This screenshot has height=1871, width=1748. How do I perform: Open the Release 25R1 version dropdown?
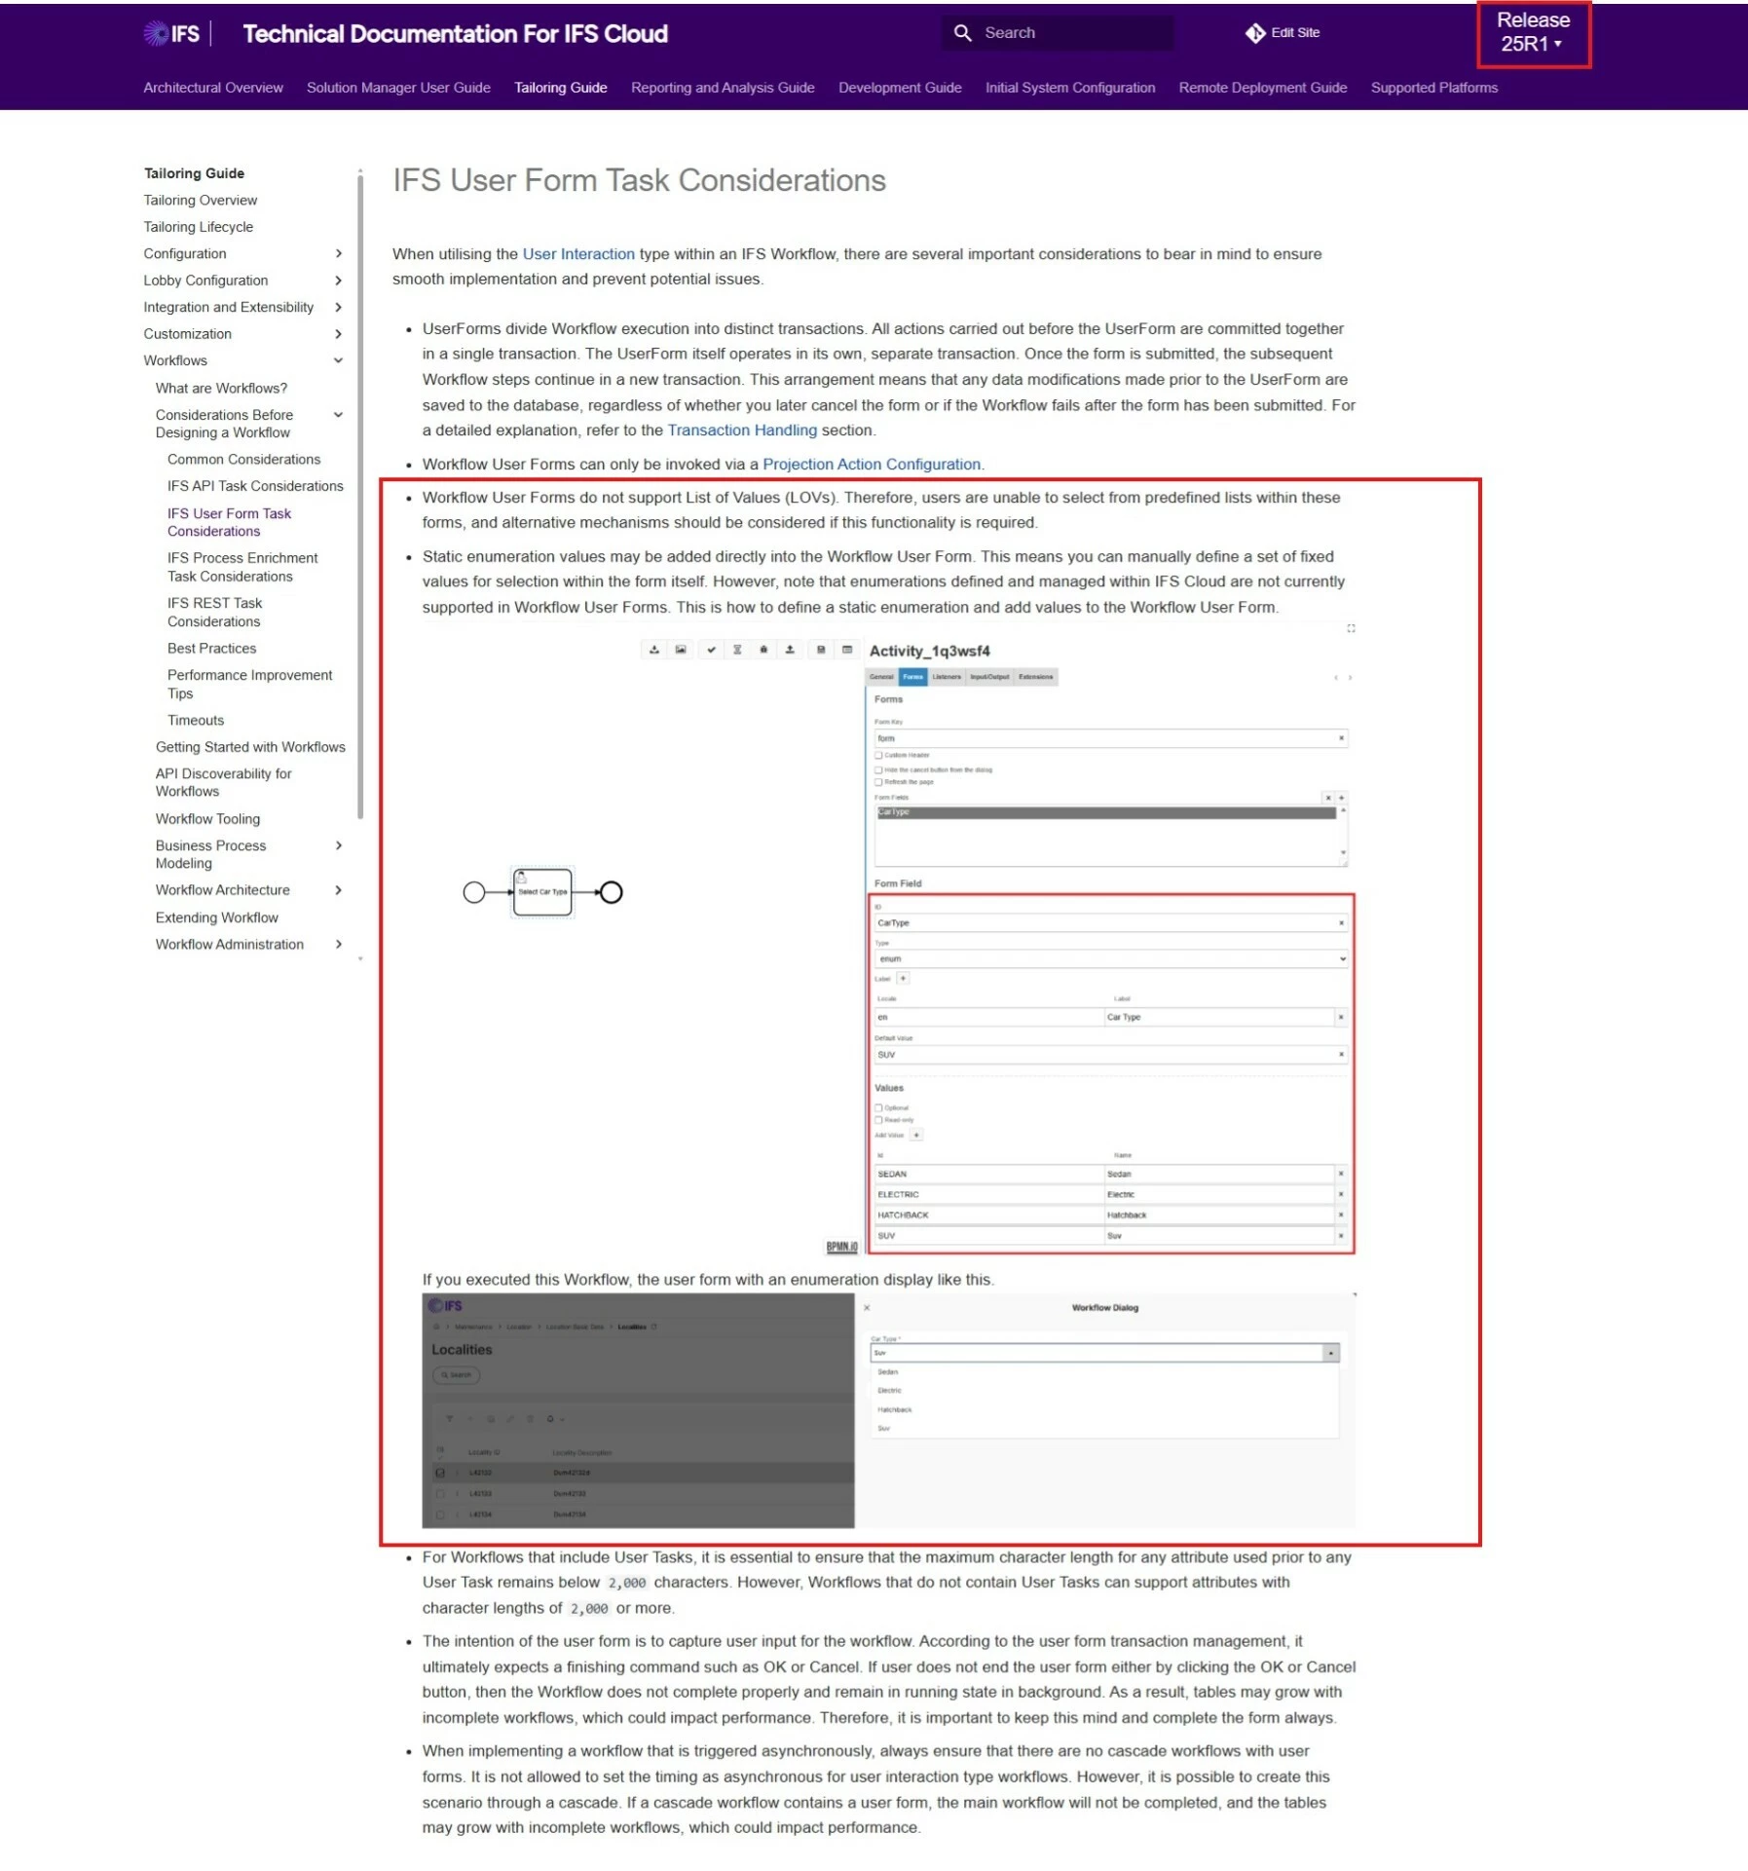point(1533,33)
